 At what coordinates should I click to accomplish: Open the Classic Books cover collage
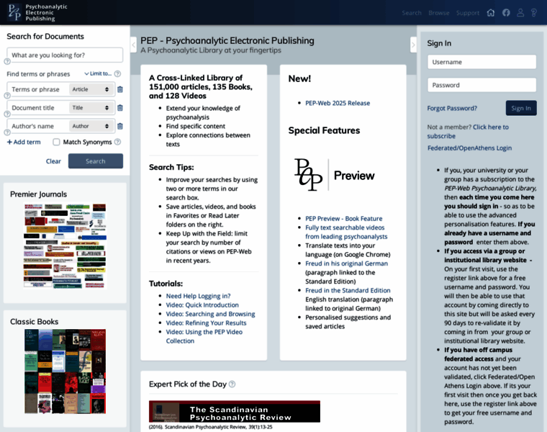pos(65,372)
